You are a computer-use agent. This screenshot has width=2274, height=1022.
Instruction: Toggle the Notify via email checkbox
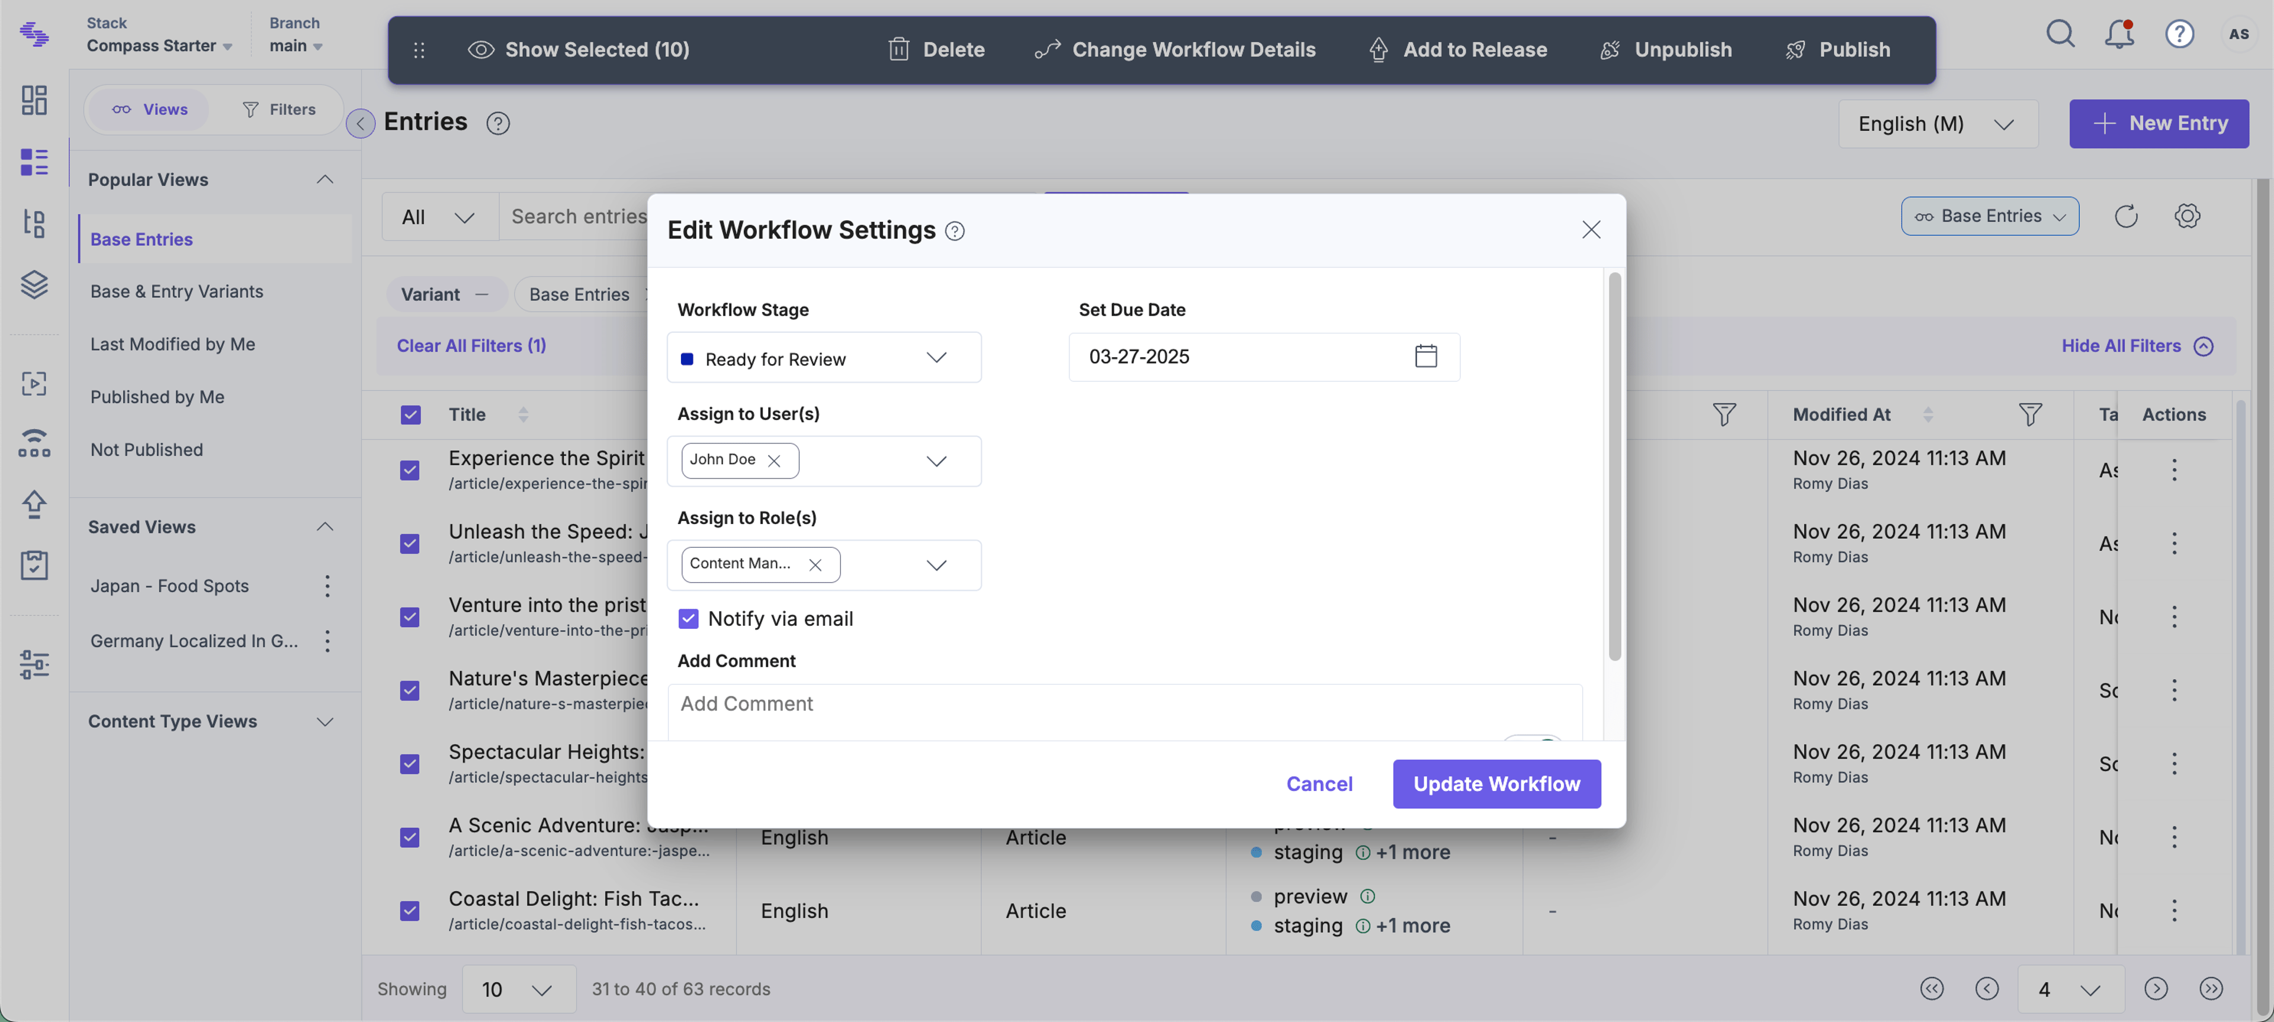pos(688,619)
